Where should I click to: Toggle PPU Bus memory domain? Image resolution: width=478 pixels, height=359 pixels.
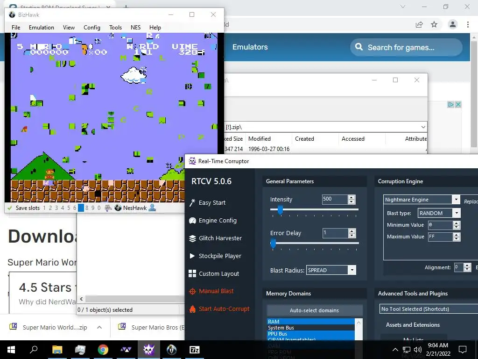(x=310, y=334)
